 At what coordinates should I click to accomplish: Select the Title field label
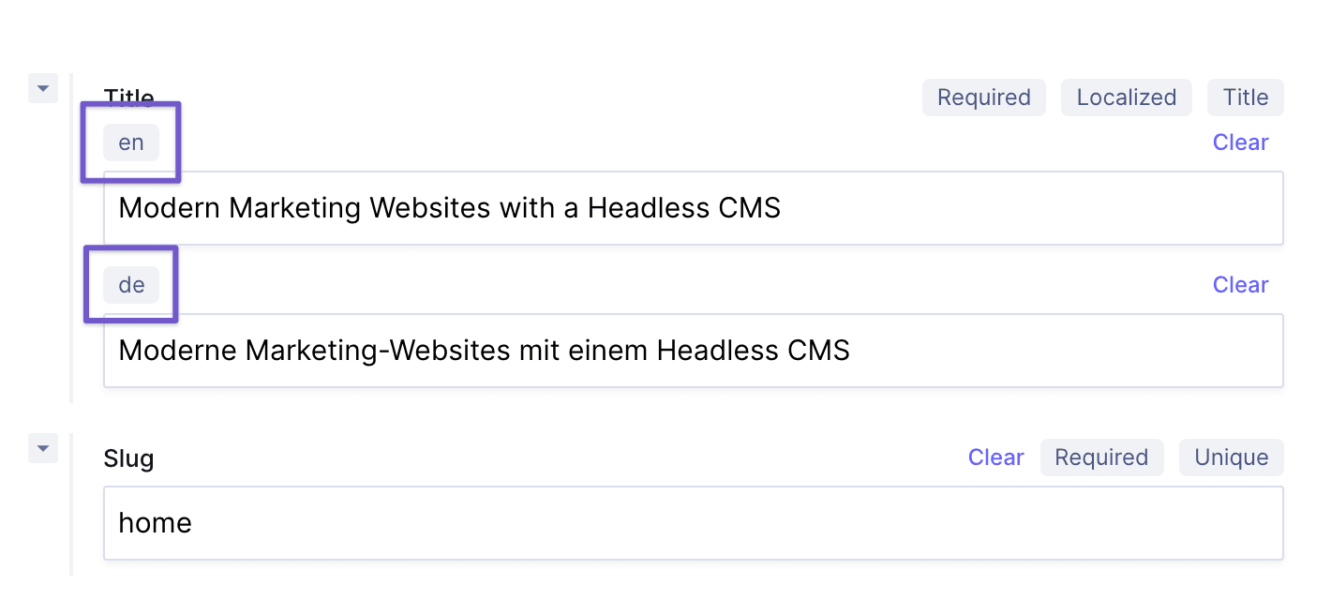point(128,97)
